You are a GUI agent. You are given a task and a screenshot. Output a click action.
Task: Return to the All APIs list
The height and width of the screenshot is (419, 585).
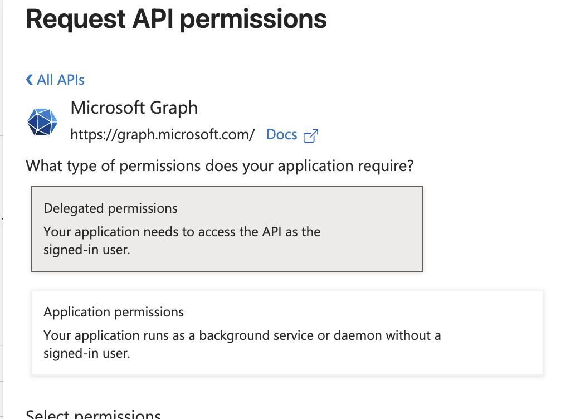[x=55, y=80]
